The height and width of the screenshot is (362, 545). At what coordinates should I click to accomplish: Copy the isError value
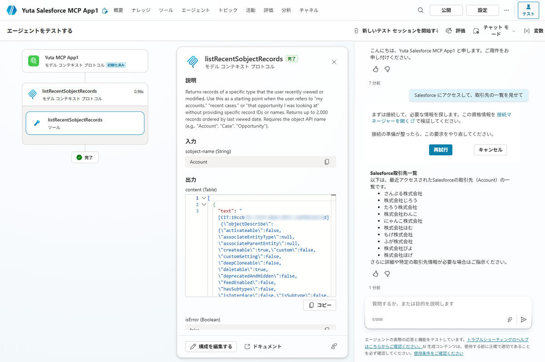[327, 329]
